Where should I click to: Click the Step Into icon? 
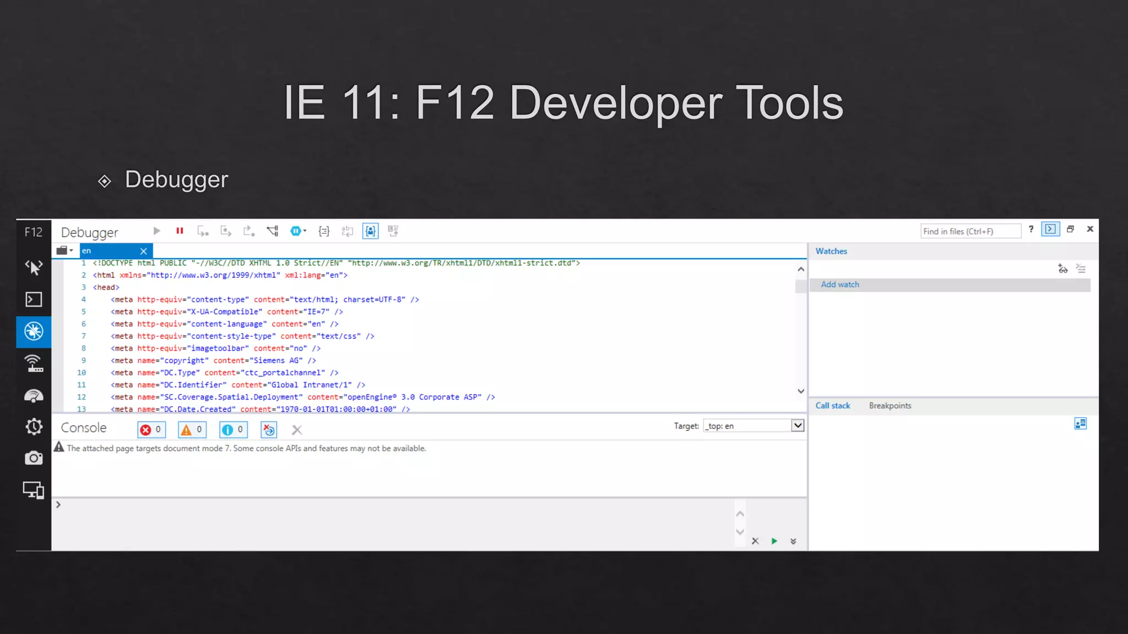click(203, 231)
